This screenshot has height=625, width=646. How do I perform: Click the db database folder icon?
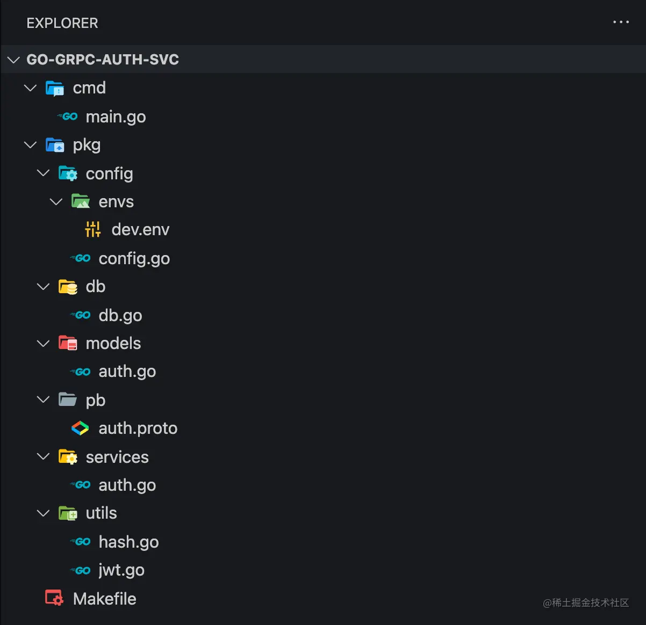[x=68, y=287]
